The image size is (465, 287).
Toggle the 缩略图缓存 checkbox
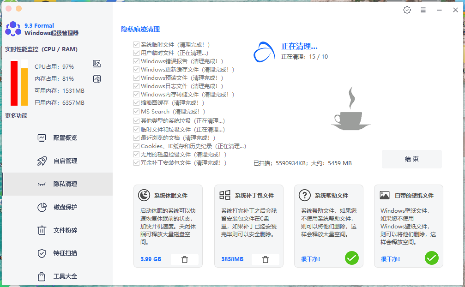tap(136, 102)
